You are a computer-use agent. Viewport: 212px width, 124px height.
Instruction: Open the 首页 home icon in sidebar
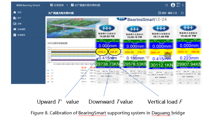(15, 12)
